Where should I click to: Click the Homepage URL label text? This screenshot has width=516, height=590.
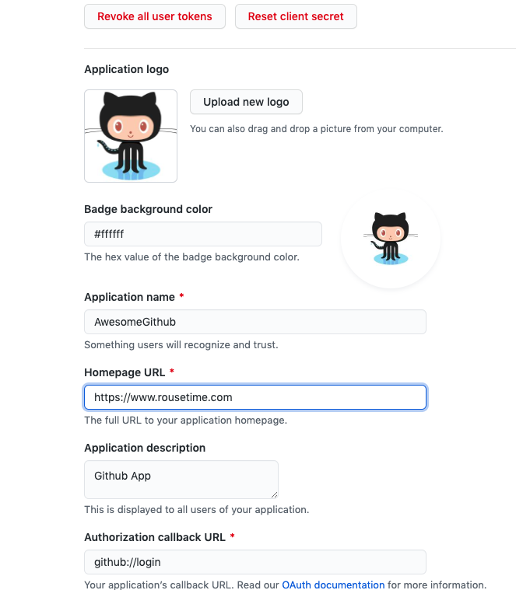125,372
